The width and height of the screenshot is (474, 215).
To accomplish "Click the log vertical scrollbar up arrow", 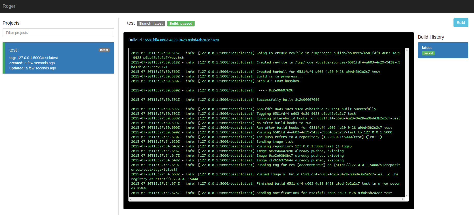I will coord(407,50).
